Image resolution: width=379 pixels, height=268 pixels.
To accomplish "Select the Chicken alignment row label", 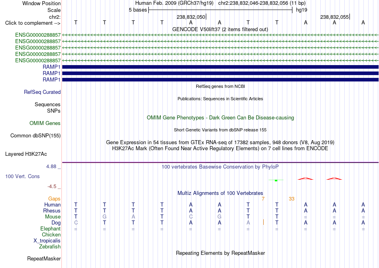I will pyautogui.click(x=51, y=234).
